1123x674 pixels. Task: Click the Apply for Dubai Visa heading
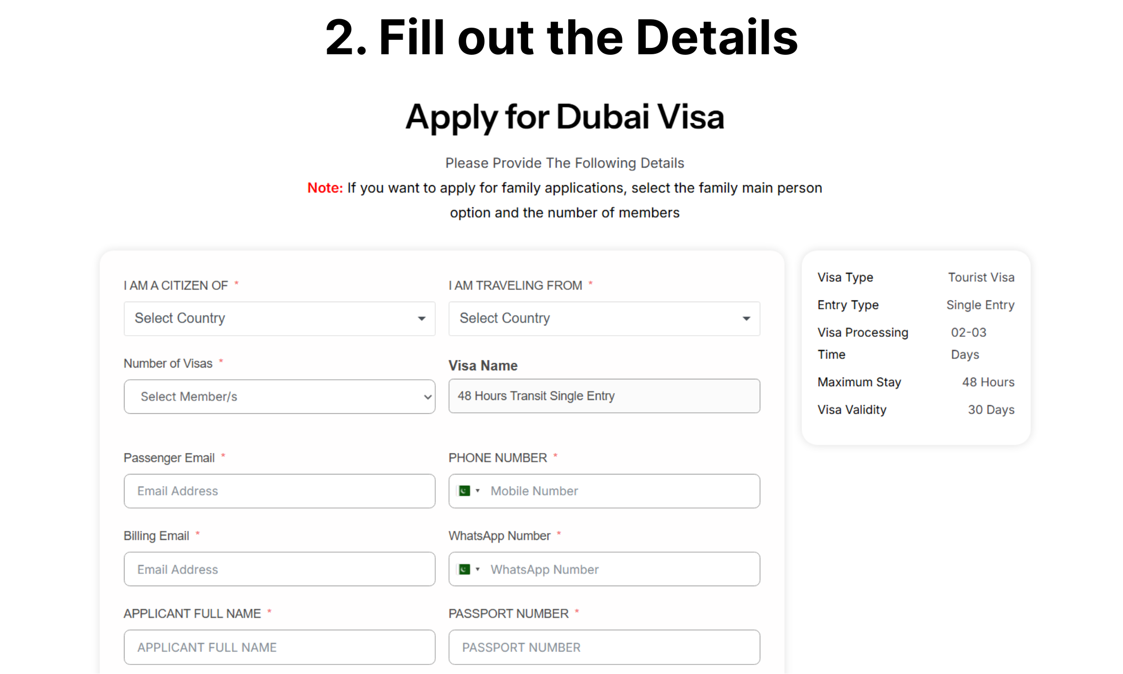tap(564, 117)
